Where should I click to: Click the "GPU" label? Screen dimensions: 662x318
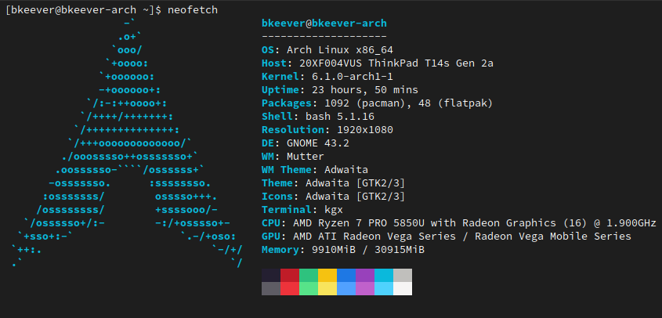pyautogui.click(x=271, y=237)
